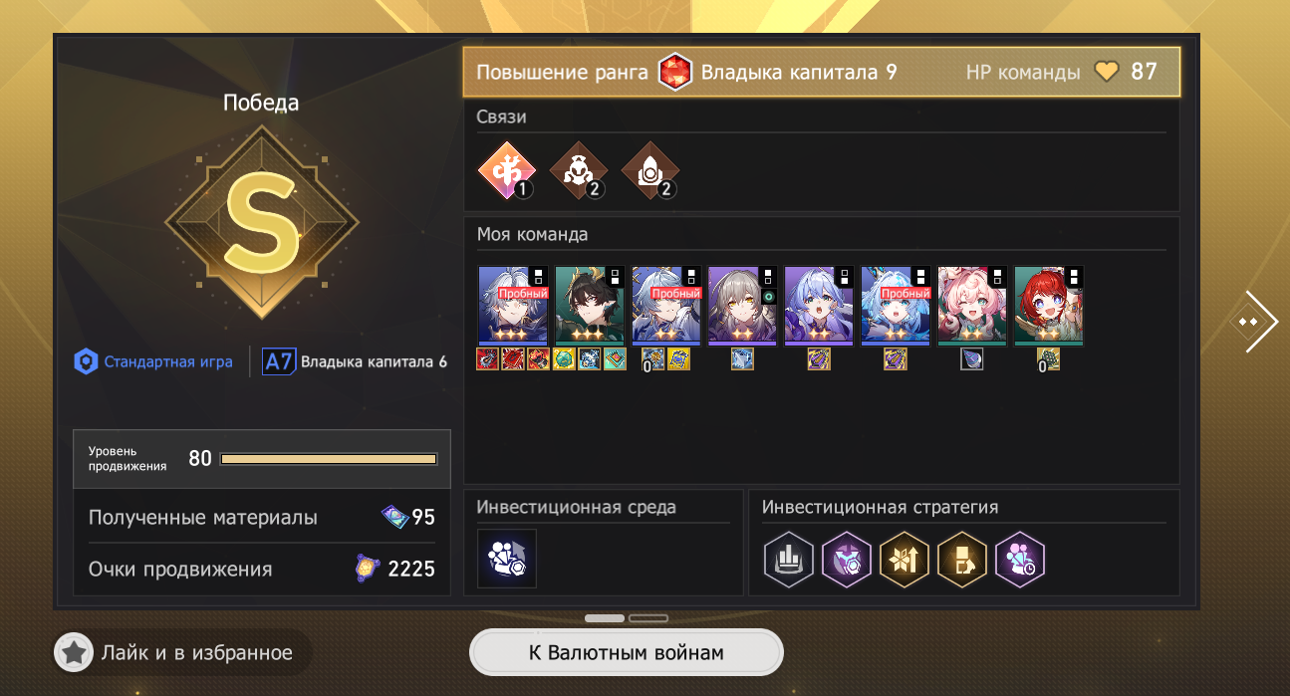The height and width of the screenshot is (696, 1290).
Task: Switch to second page indicator dot
Action: tap(648, 618)
